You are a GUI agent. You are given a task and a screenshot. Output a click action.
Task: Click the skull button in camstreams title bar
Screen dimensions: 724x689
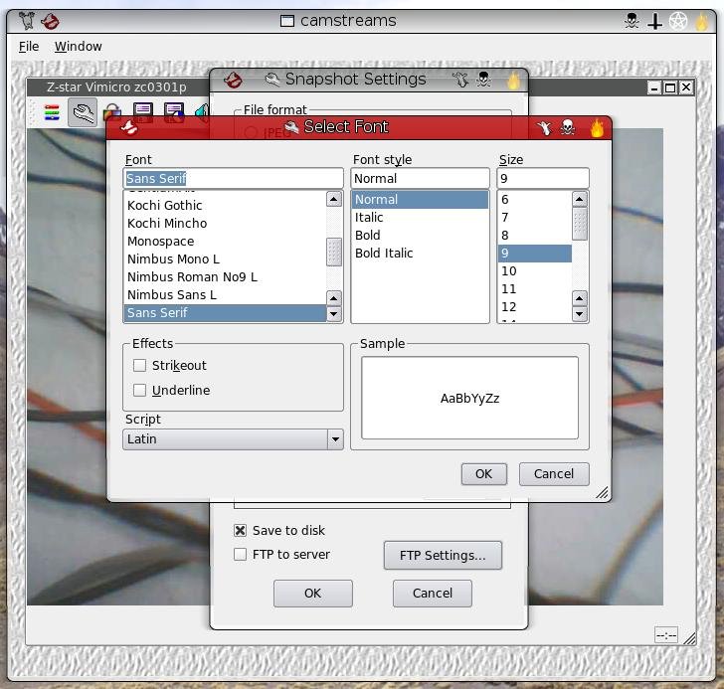632,21
